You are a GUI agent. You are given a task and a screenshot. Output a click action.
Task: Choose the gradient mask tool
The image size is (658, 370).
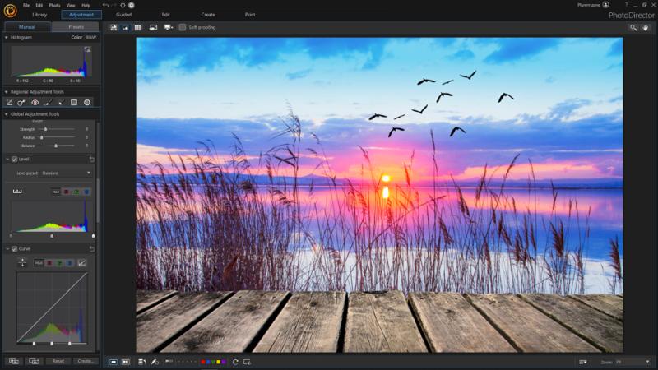pyautogui.click(x=73, y=103)
